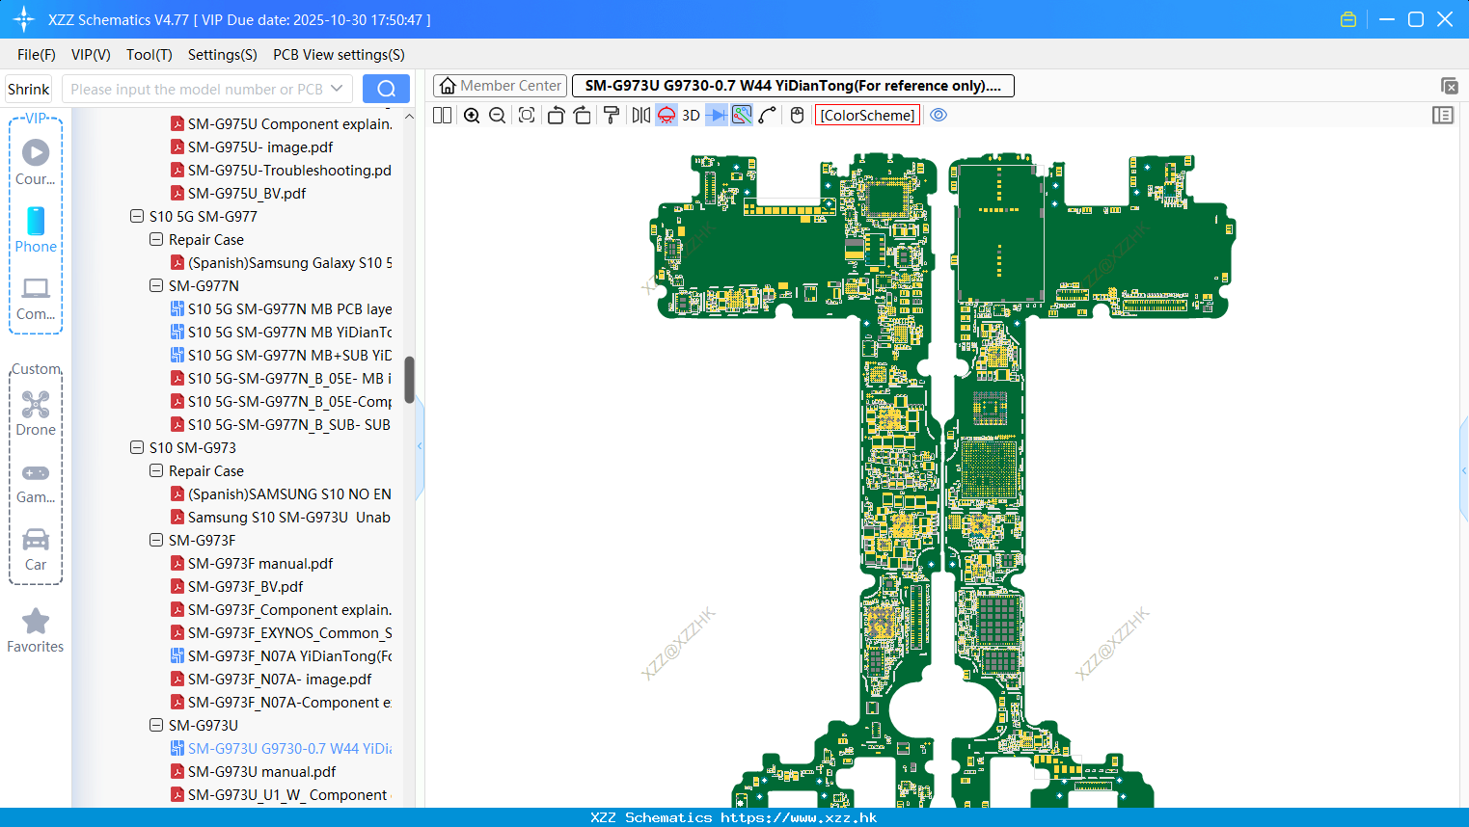Click the tab layout icon at top right
The width and height of the screenshot is (1469, 827).
click(x=1449, y=86)
